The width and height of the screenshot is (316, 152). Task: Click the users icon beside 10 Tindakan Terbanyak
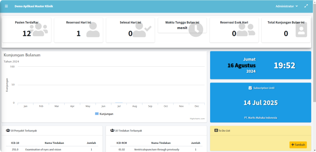coord(112,130)
